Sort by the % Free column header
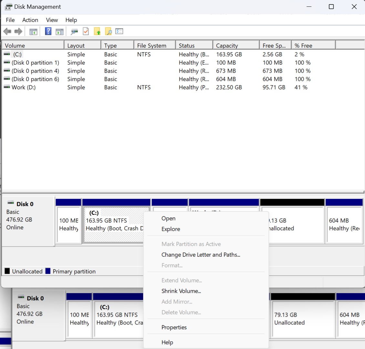The width and height of the screenshot is (365, 349). pyautogui.click(x=314, y=46)
